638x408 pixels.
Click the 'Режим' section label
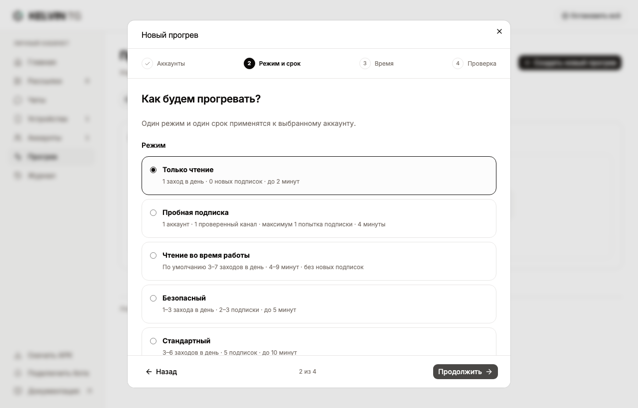(154, 145)
